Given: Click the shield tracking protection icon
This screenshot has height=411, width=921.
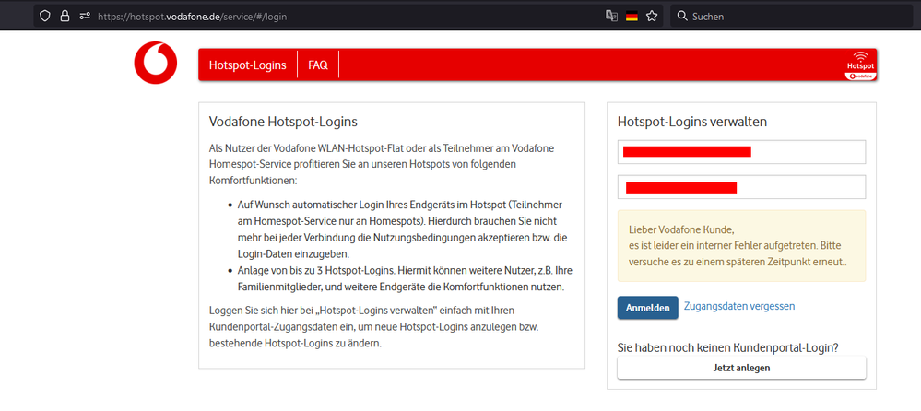Looking at the screenshot, I should (45, 16).
